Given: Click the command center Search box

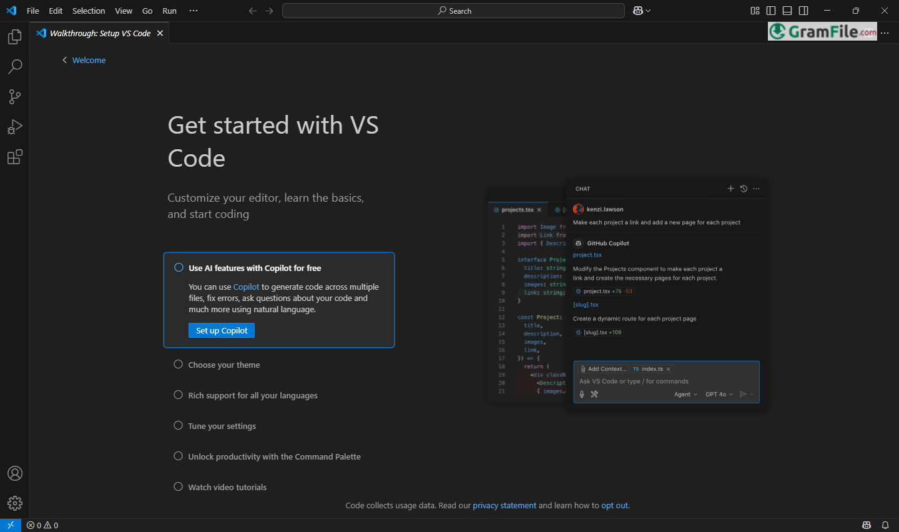Looking at the screenshot, I should pyautogui.click(x=453, y=11).
